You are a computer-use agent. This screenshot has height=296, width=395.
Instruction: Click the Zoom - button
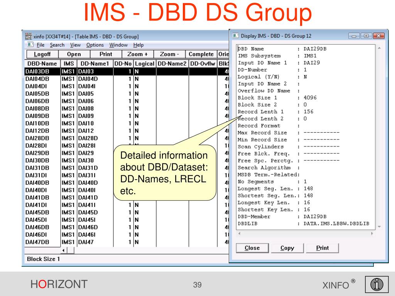[x=169, y=54]
